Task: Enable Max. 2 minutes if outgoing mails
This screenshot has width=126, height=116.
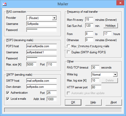Action: pyautogui.click(x=68, y=46)
